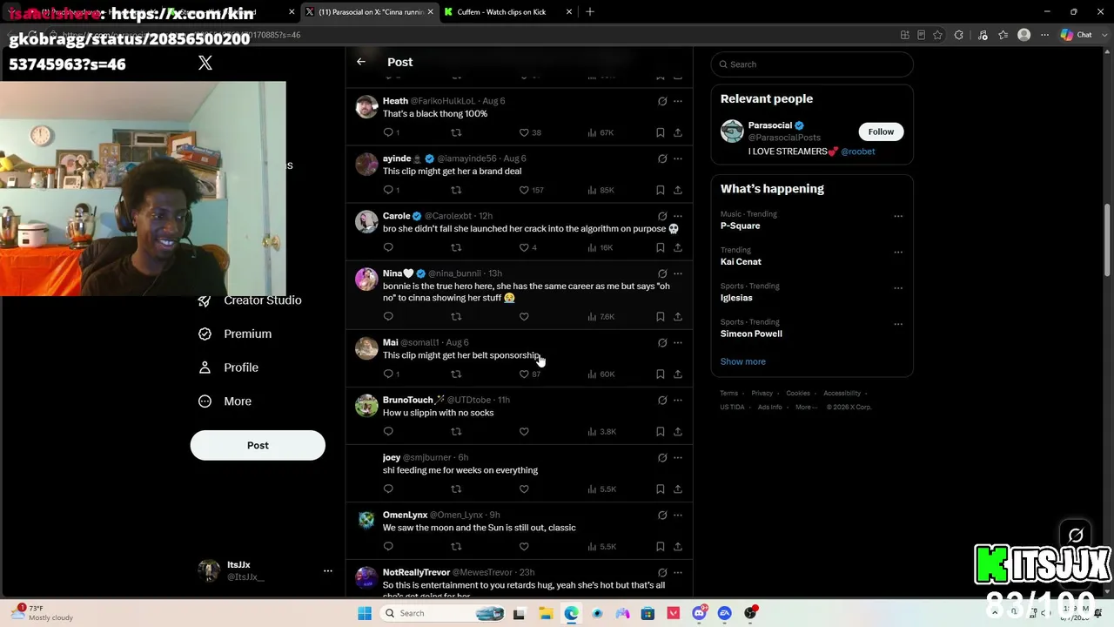Image resolution: width=1114 pixels, height=627 pixels.
Task: Share joey's reply
Action: click(678, 489)
